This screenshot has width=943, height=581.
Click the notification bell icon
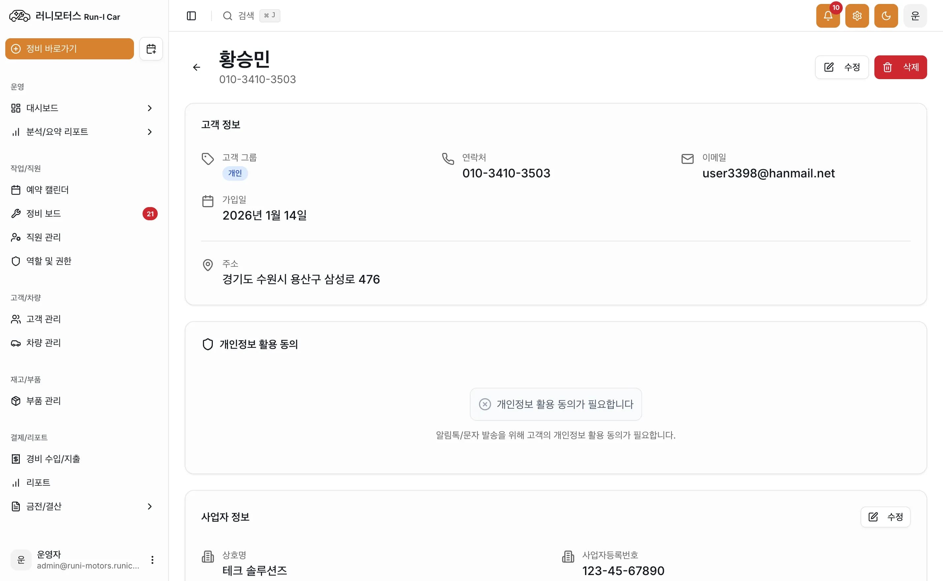pos(828,16)
